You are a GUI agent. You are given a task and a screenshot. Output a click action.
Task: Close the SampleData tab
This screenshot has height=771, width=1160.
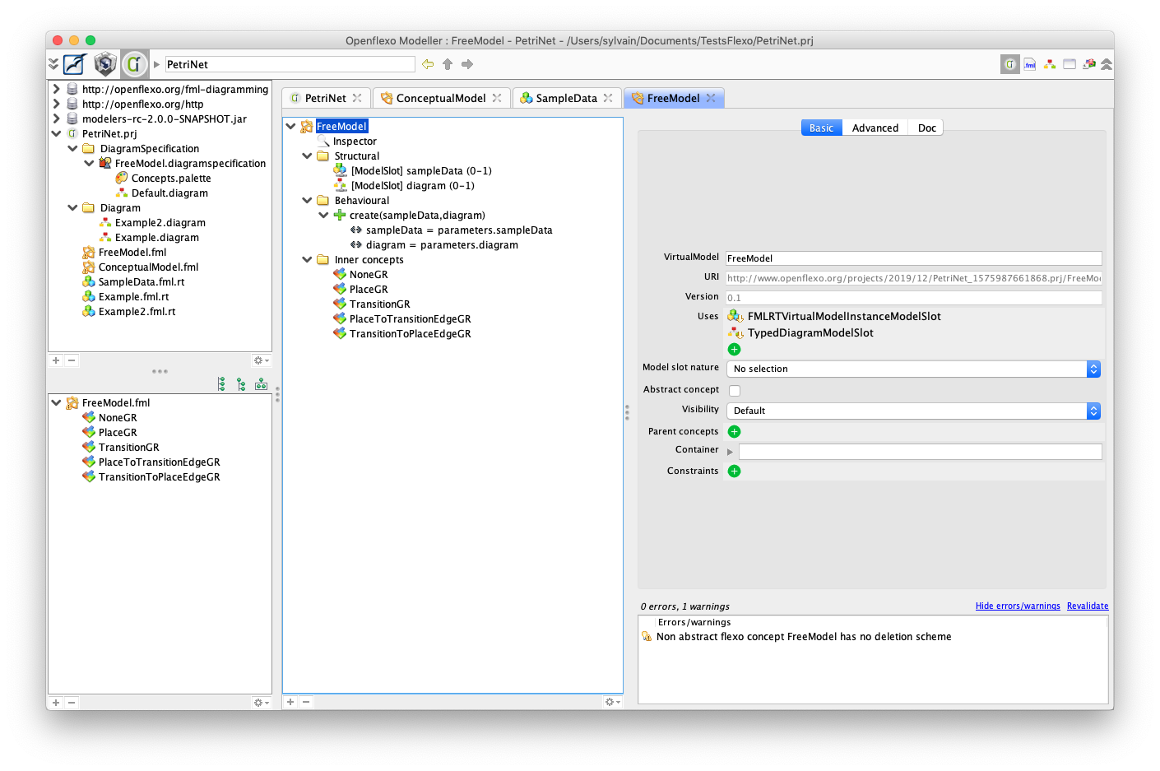point(608,98)
